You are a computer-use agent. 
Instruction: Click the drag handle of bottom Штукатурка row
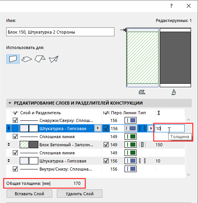(9, 161)
